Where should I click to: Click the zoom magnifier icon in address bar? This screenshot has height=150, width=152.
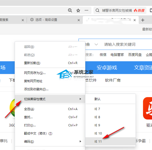pos(70,10)
